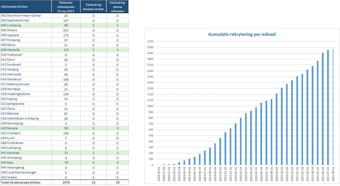
Task: Select the 'Förändring senaste veckan' header
Action: tap(93, 7)
